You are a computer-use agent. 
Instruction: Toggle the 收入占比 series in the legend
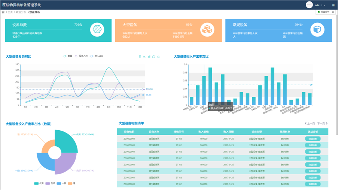(x=97, y=56)
